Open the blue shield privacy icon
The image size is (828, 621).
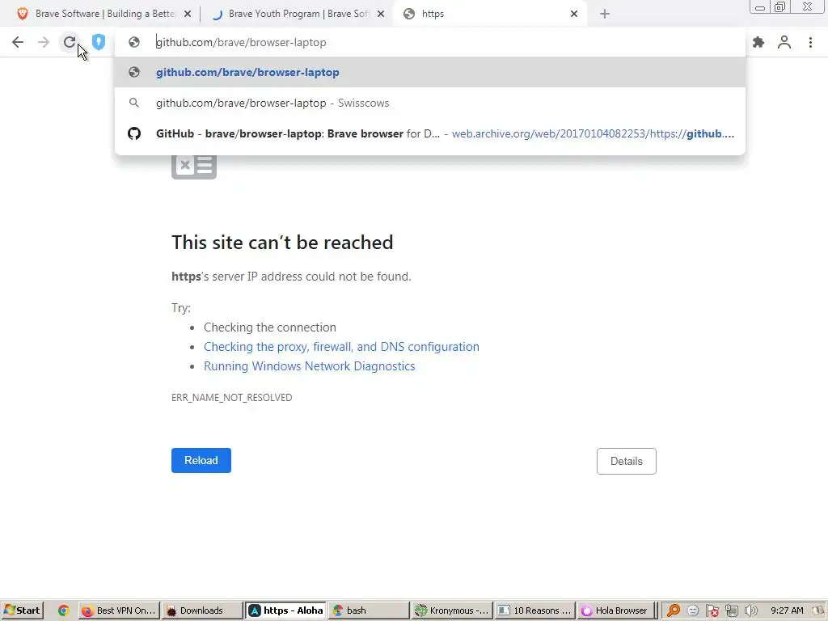[x=98, y=42]
